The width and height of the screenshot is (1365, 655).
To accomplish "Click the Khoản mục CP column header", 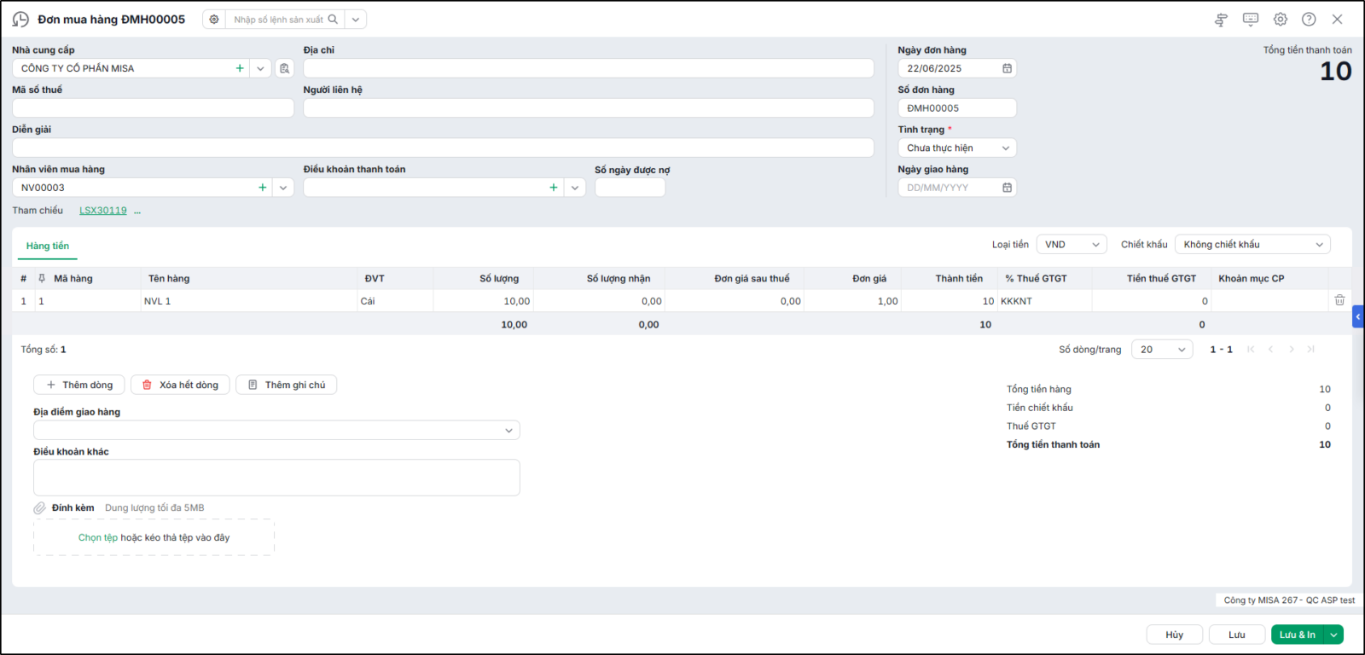I will pyautogui.click(x=1252, y=278).
